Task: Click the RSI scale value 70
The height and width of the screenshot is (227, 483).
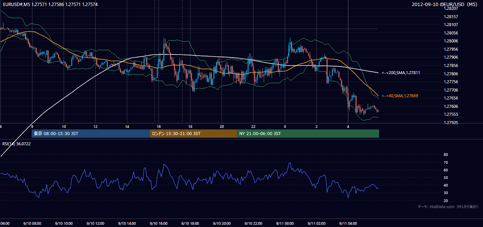Action: 446,162
